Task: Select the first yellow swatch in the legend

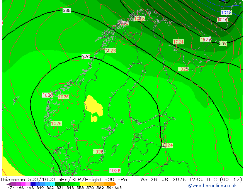Action: [x=82, y=184]
